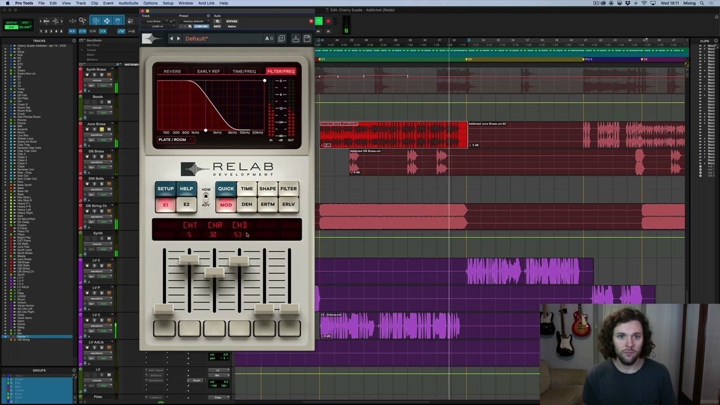The image size is (720, 405).
Task: Open the Clips list options menu
Action: 715,40
